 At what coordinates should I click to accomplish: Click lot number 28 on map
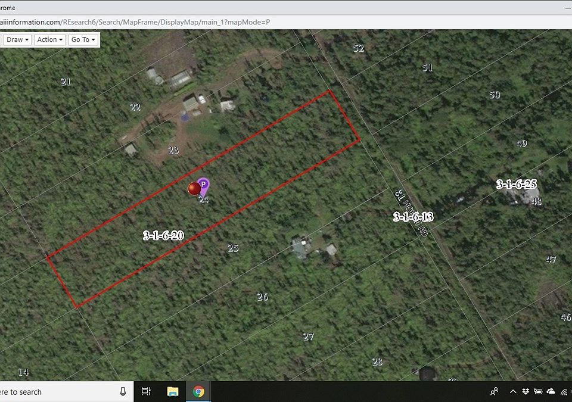[377, 362]
